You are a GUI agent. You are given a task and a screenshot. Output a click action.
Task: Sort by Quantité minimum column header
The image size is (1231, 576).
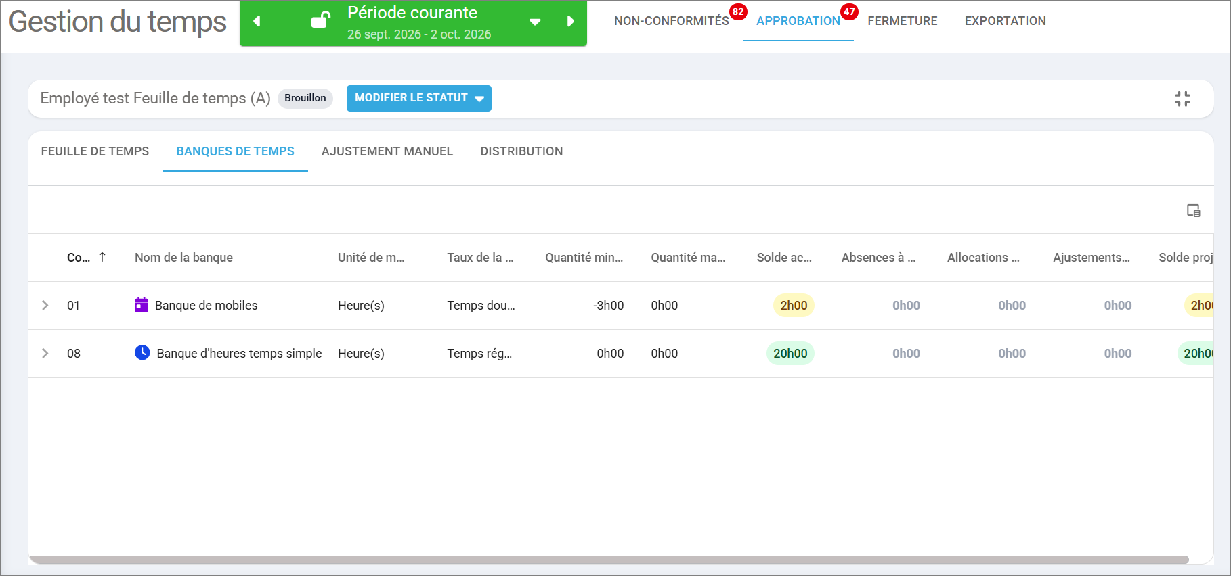[584, 258]
